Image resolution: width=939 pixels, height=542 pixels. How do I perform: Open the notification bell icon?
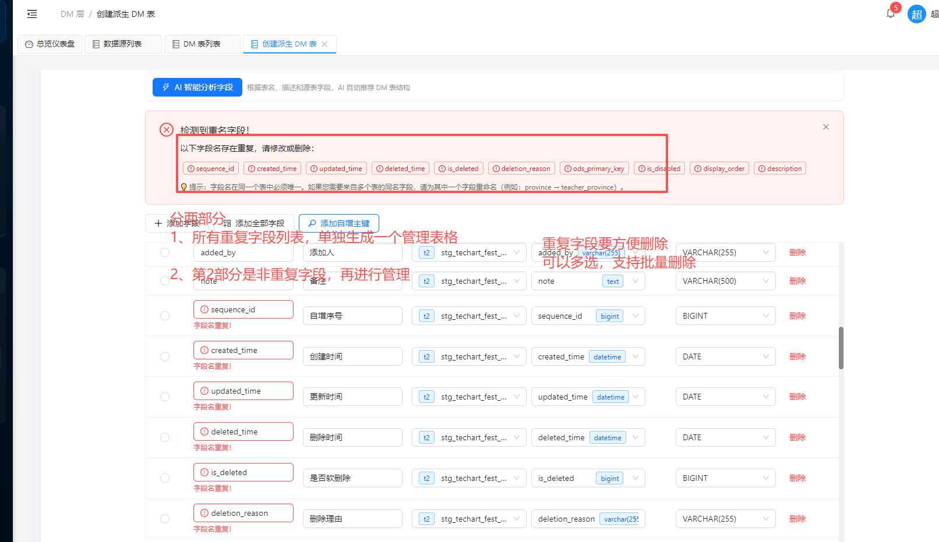890,13
